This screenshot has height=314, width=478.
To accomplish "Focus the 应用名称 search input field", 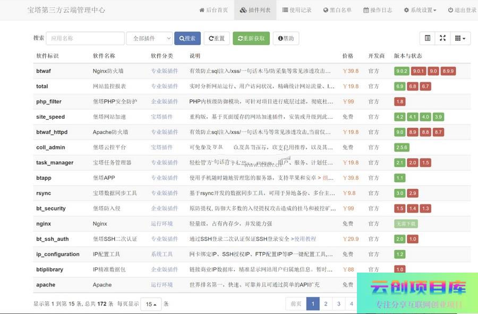I will click(x=85, y=38).
